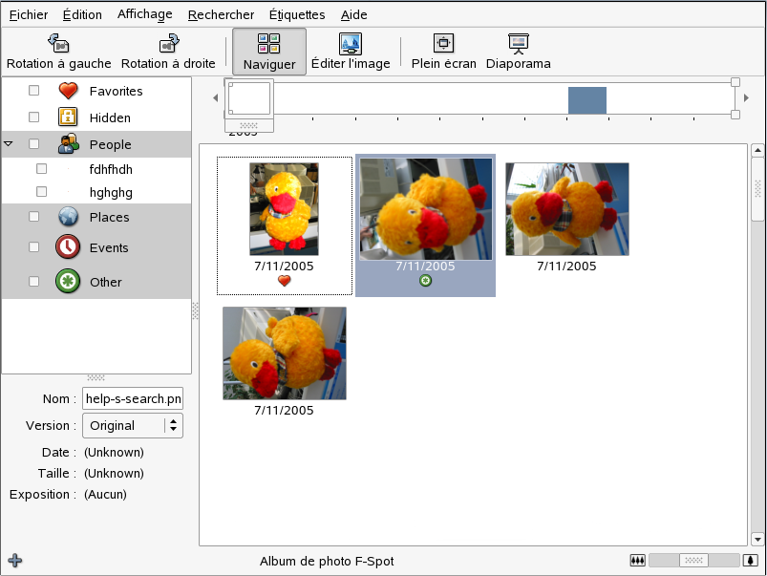This screenshot has width=767, height=576.
Task: Open the Affichage menu
Action: coord(145,14)
